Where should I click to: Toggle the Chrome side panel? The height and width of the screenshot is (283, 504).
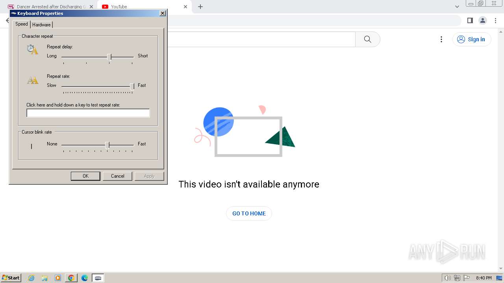click(470, 20)
